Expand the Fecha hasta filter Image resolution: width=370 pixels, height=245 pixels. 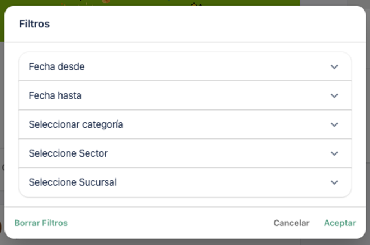pyautogui.click(x=55, y=96)
